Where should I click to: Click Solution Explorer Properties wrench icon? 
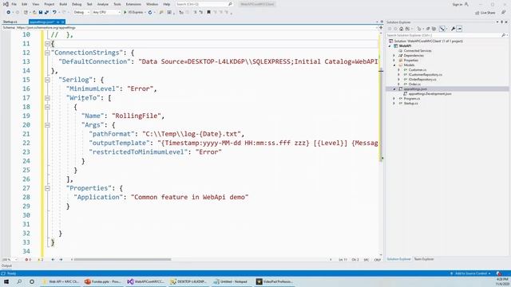point(453,29)
